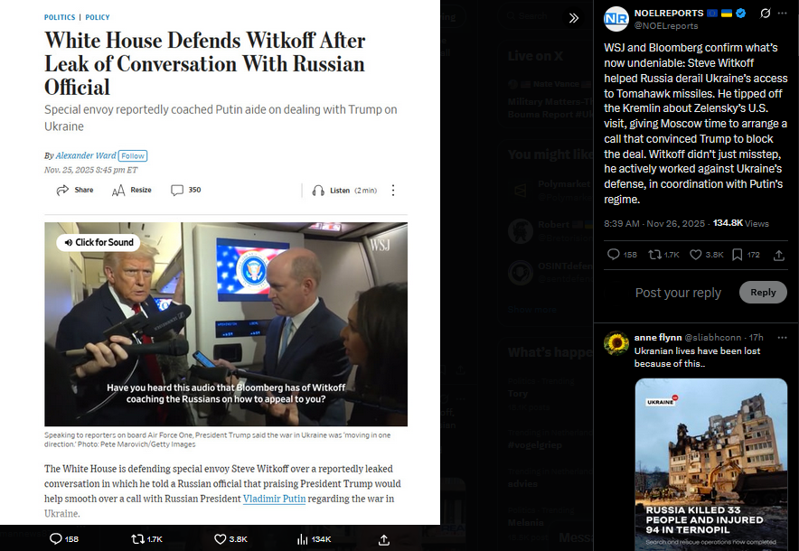Click the bottom bar heart icon 3.8K

tap(221, 538)
